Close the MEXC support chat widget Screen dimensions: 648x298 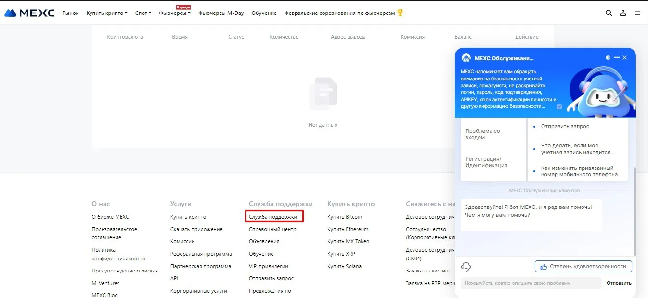coord(625,58)
